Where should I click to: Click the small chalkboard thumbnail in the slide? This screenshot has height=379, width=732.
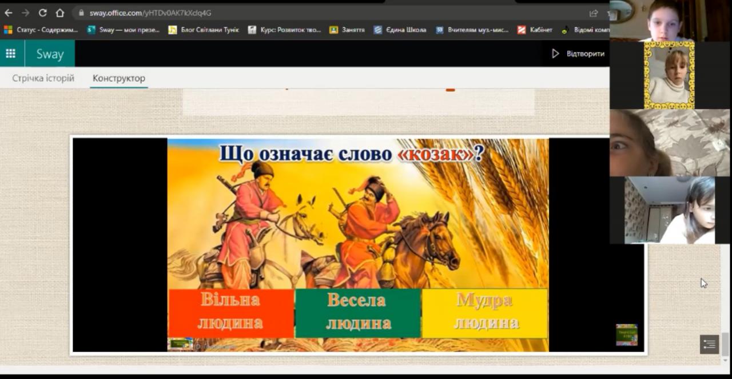pos(626,335)
